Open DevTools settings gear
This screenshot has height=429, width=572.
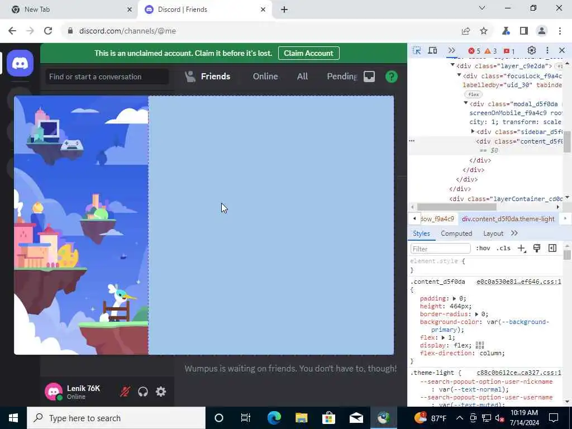[532, 50]
